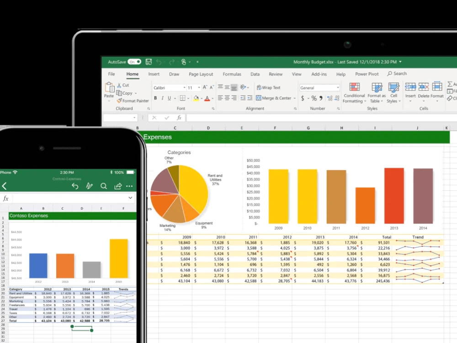This screenshot has width=457, height=343.
Task: Click Merge & Center
Action: click(274, 98)
